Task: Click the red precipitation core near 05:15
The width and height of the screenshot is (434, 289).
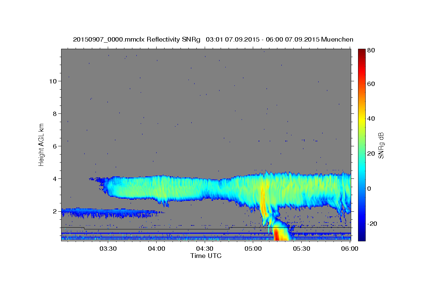Action: [276, 234]
